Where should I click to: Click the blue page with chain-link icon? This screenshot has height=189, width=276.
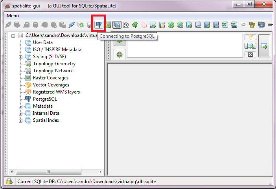(198, 25)
